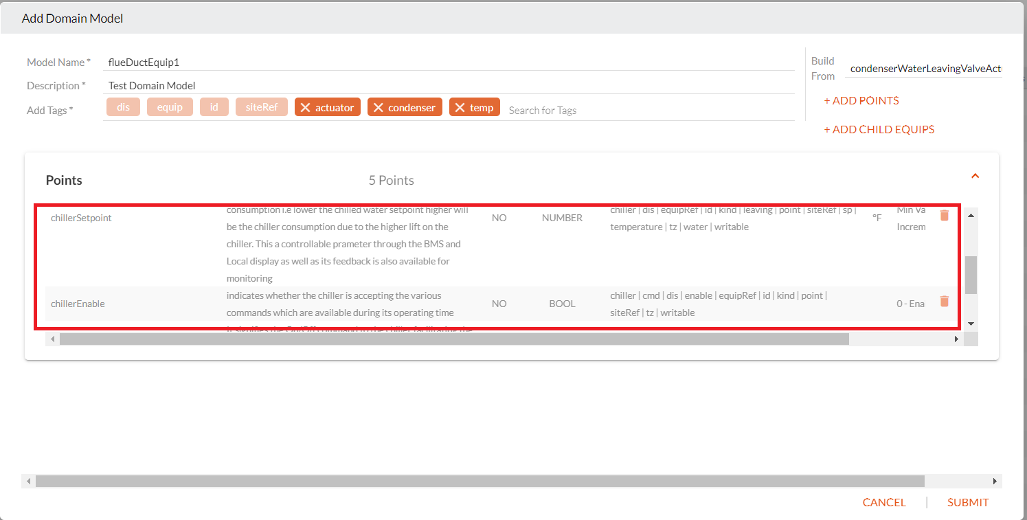Viewport: 1027px width, 520px height.
Task: Focus the Description field
Action: 449,86
